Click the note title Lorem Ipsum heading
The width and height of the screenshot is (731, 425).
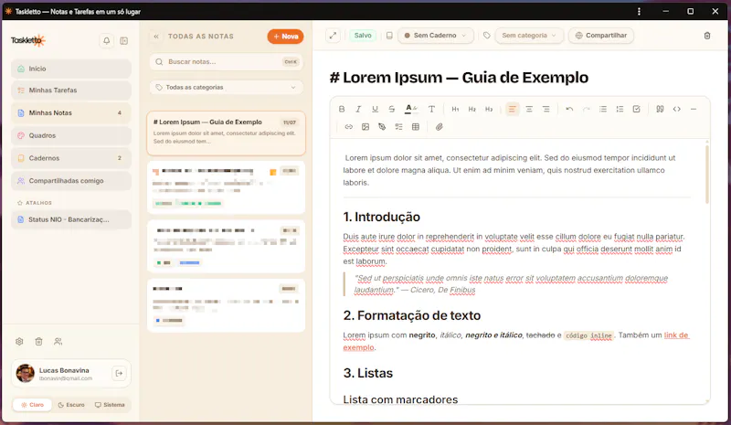tap(459, 78)
